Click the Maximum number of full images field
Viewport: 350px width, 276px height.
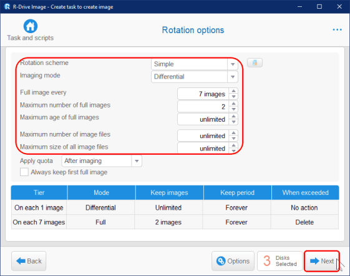(x=203, y=107)
